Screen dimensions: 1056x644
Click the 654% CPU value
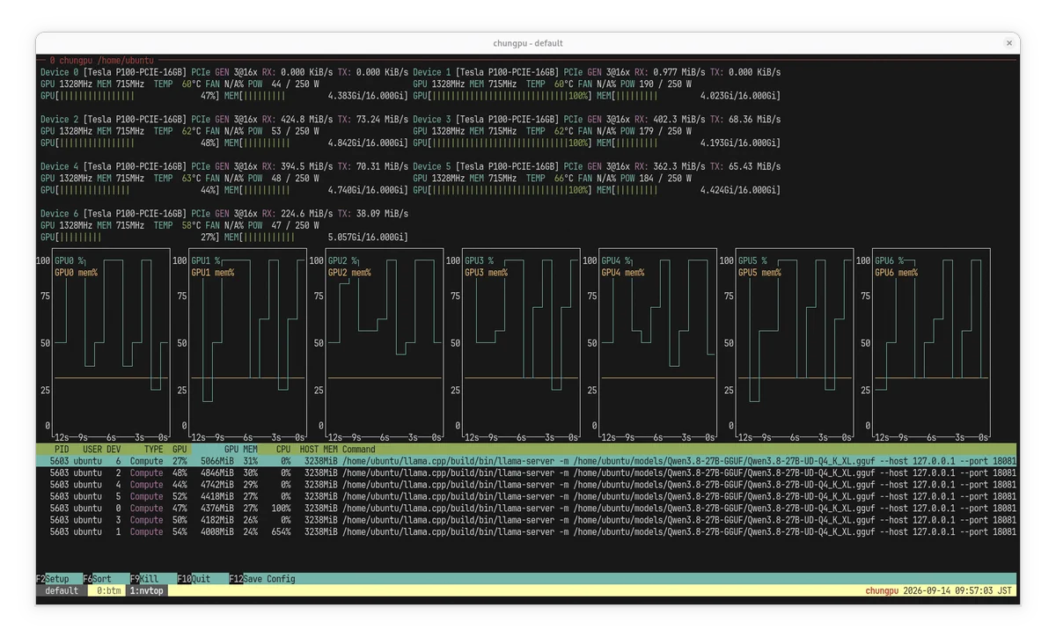tap(282, 531)
